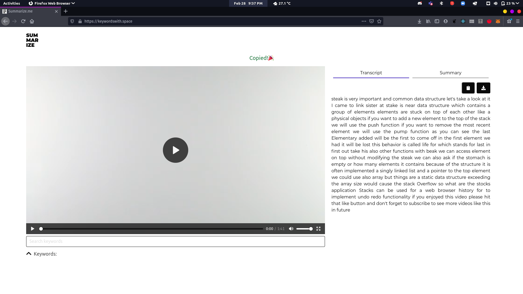
Task: Bookmark this page with star icon
Action: pyautogui.click(x=379, y=21)
